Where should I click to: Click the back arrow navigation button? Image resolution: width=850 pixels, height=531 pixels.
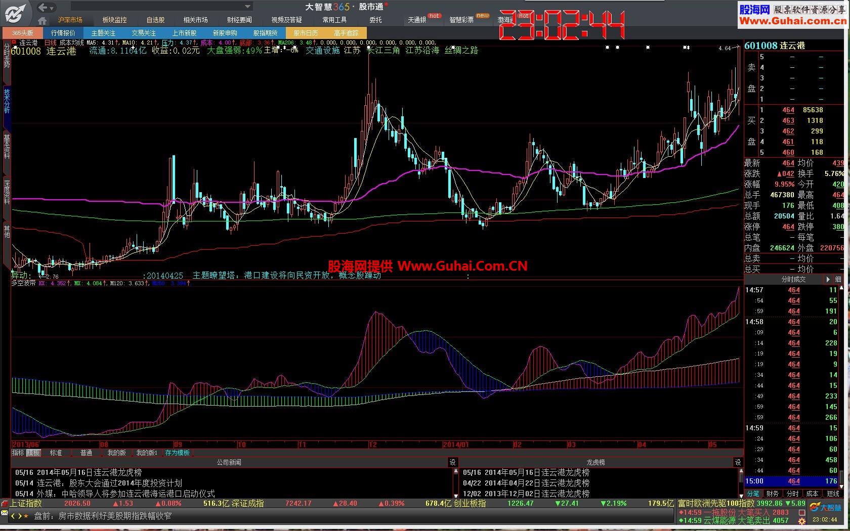(43, 7)
